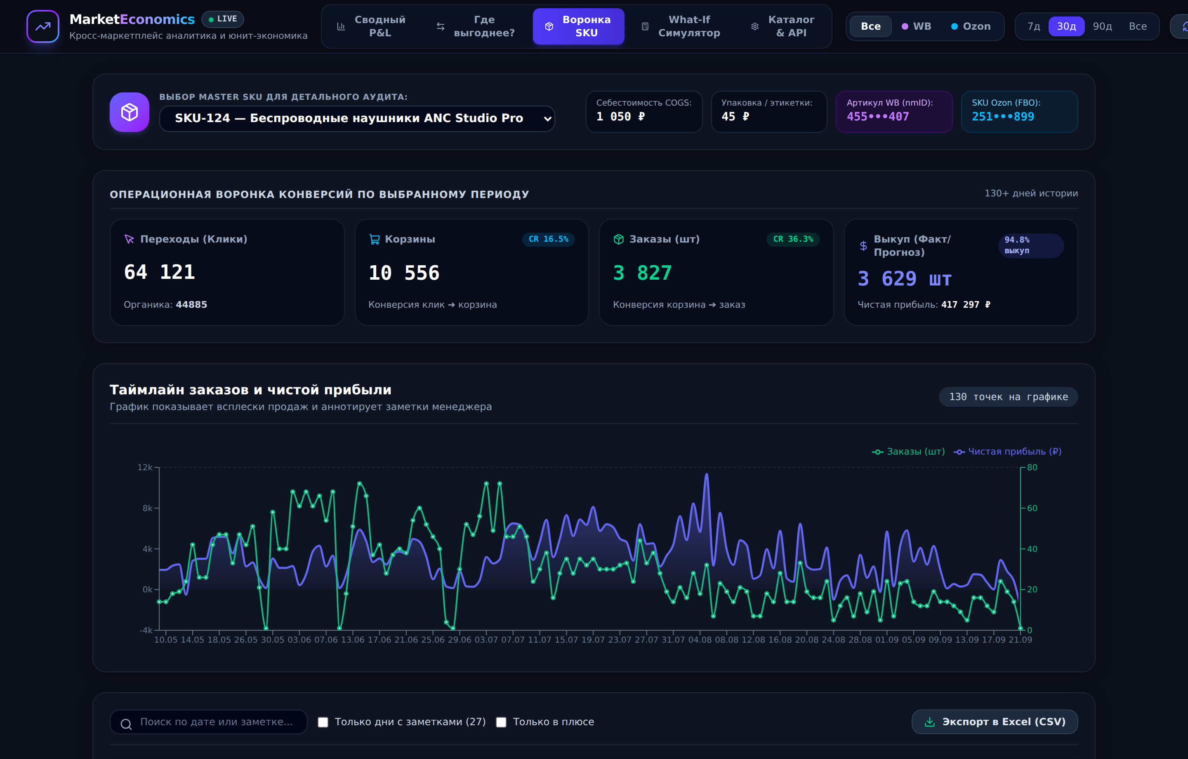This screenshot has height=759, width=1188.
Task: Set period to Все
Action: (1138, 26)
